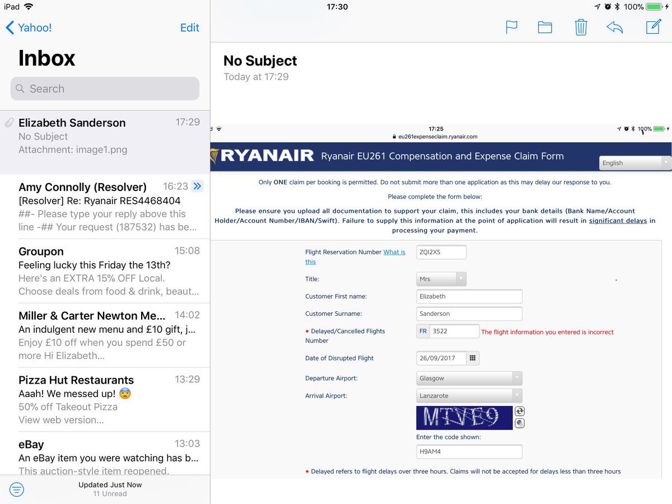Click the Customer First name field
Screen dimensions: 672x504
pyautogui.click(x=469, y=296)
